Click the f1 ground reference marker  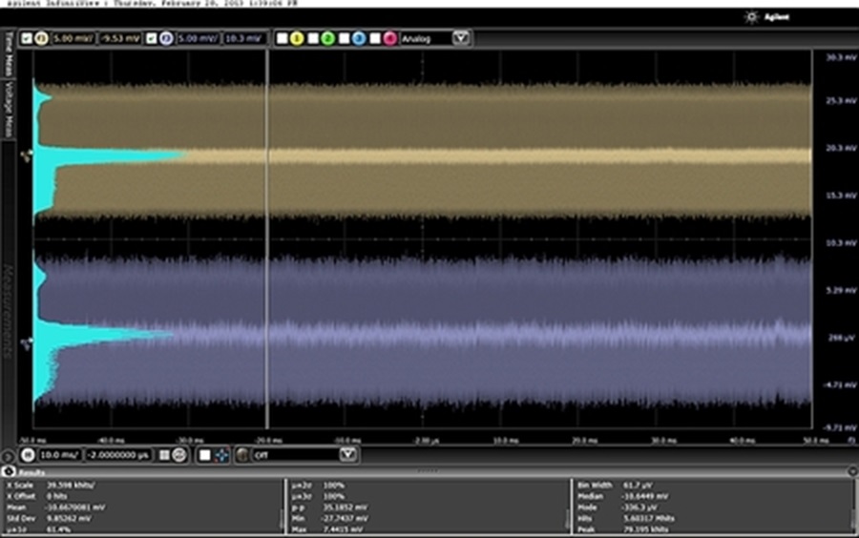pos(26,156)
